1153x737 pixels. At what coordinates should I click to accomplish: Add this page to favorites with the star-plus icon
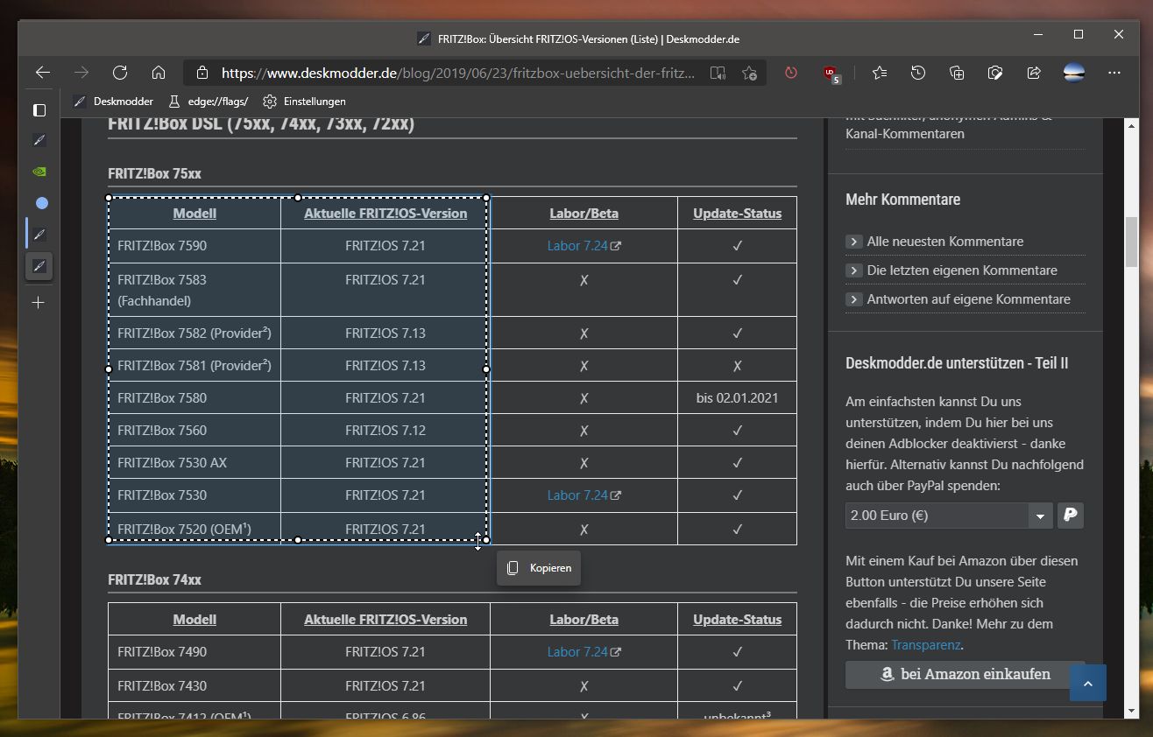tap(750, 73)
